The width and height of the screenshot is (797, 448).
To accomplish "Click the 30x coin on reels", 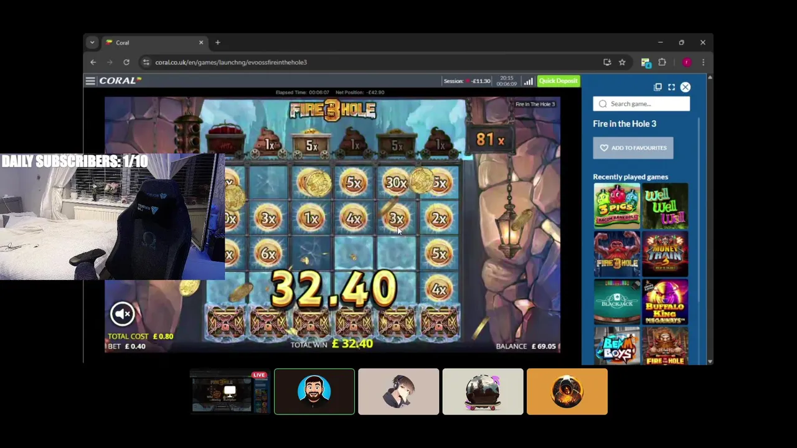I will [x=396, y=183].
